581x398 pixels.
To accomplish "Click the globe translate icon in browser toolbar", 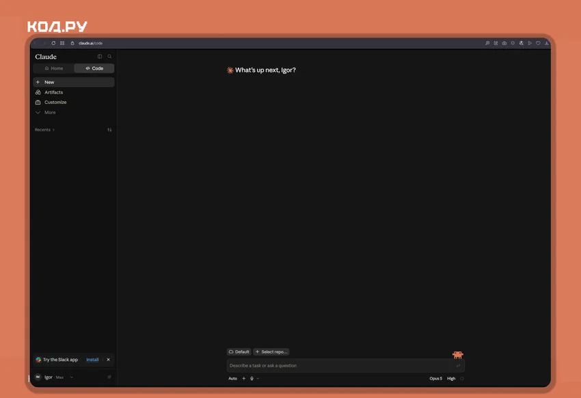I will (522, 43).
